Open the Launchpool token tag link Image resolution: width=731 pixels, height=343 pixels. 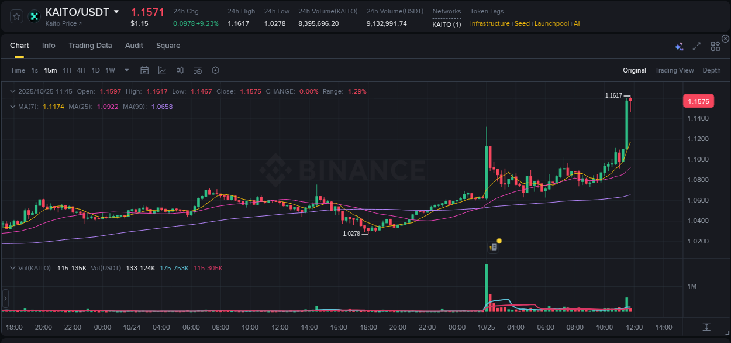point(551,23)
